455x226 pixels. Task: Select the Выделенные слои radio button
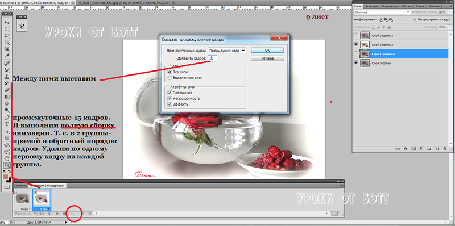tap(169, 78)
